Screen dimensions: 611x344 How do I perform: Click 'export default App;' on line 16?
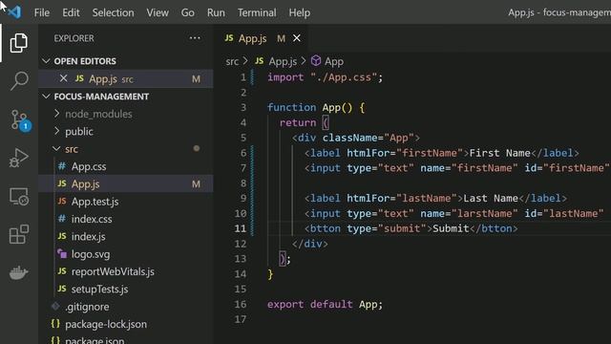click(x=325, y=304)
